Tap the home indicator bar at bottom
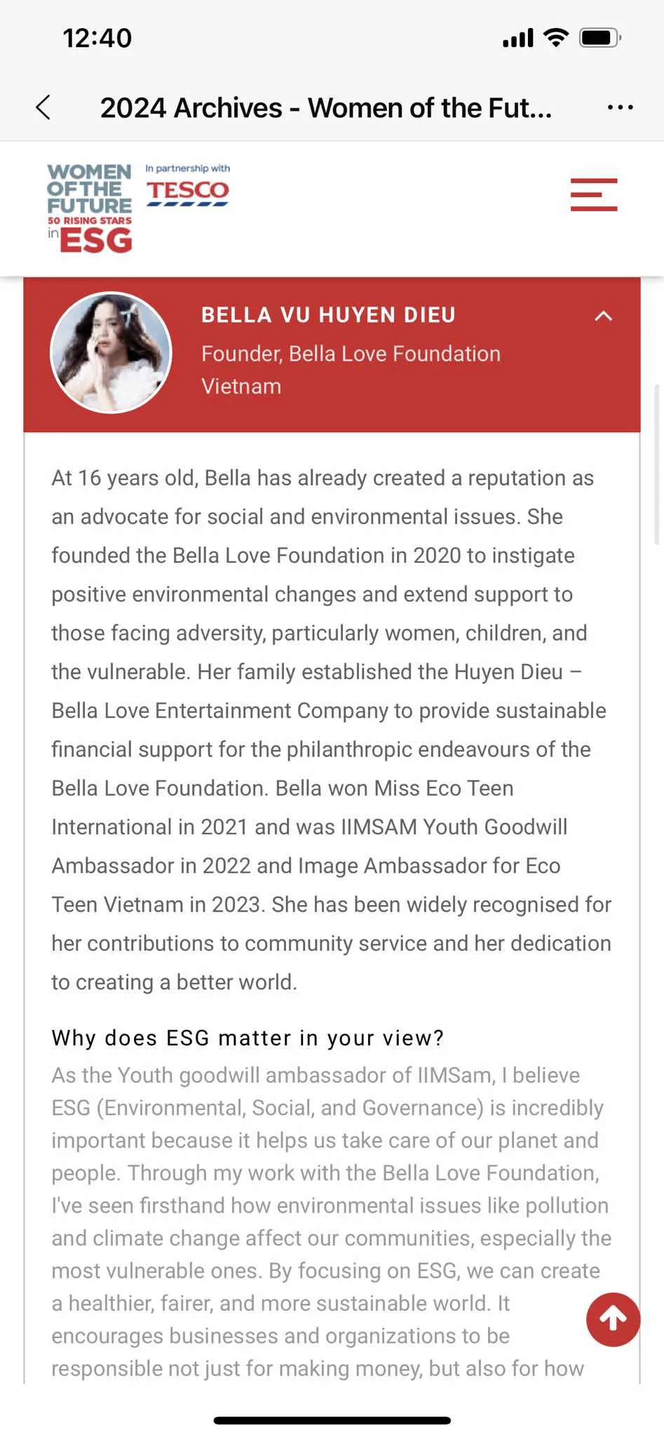The image size is (664, 1437). click(x=332, y=1420)
